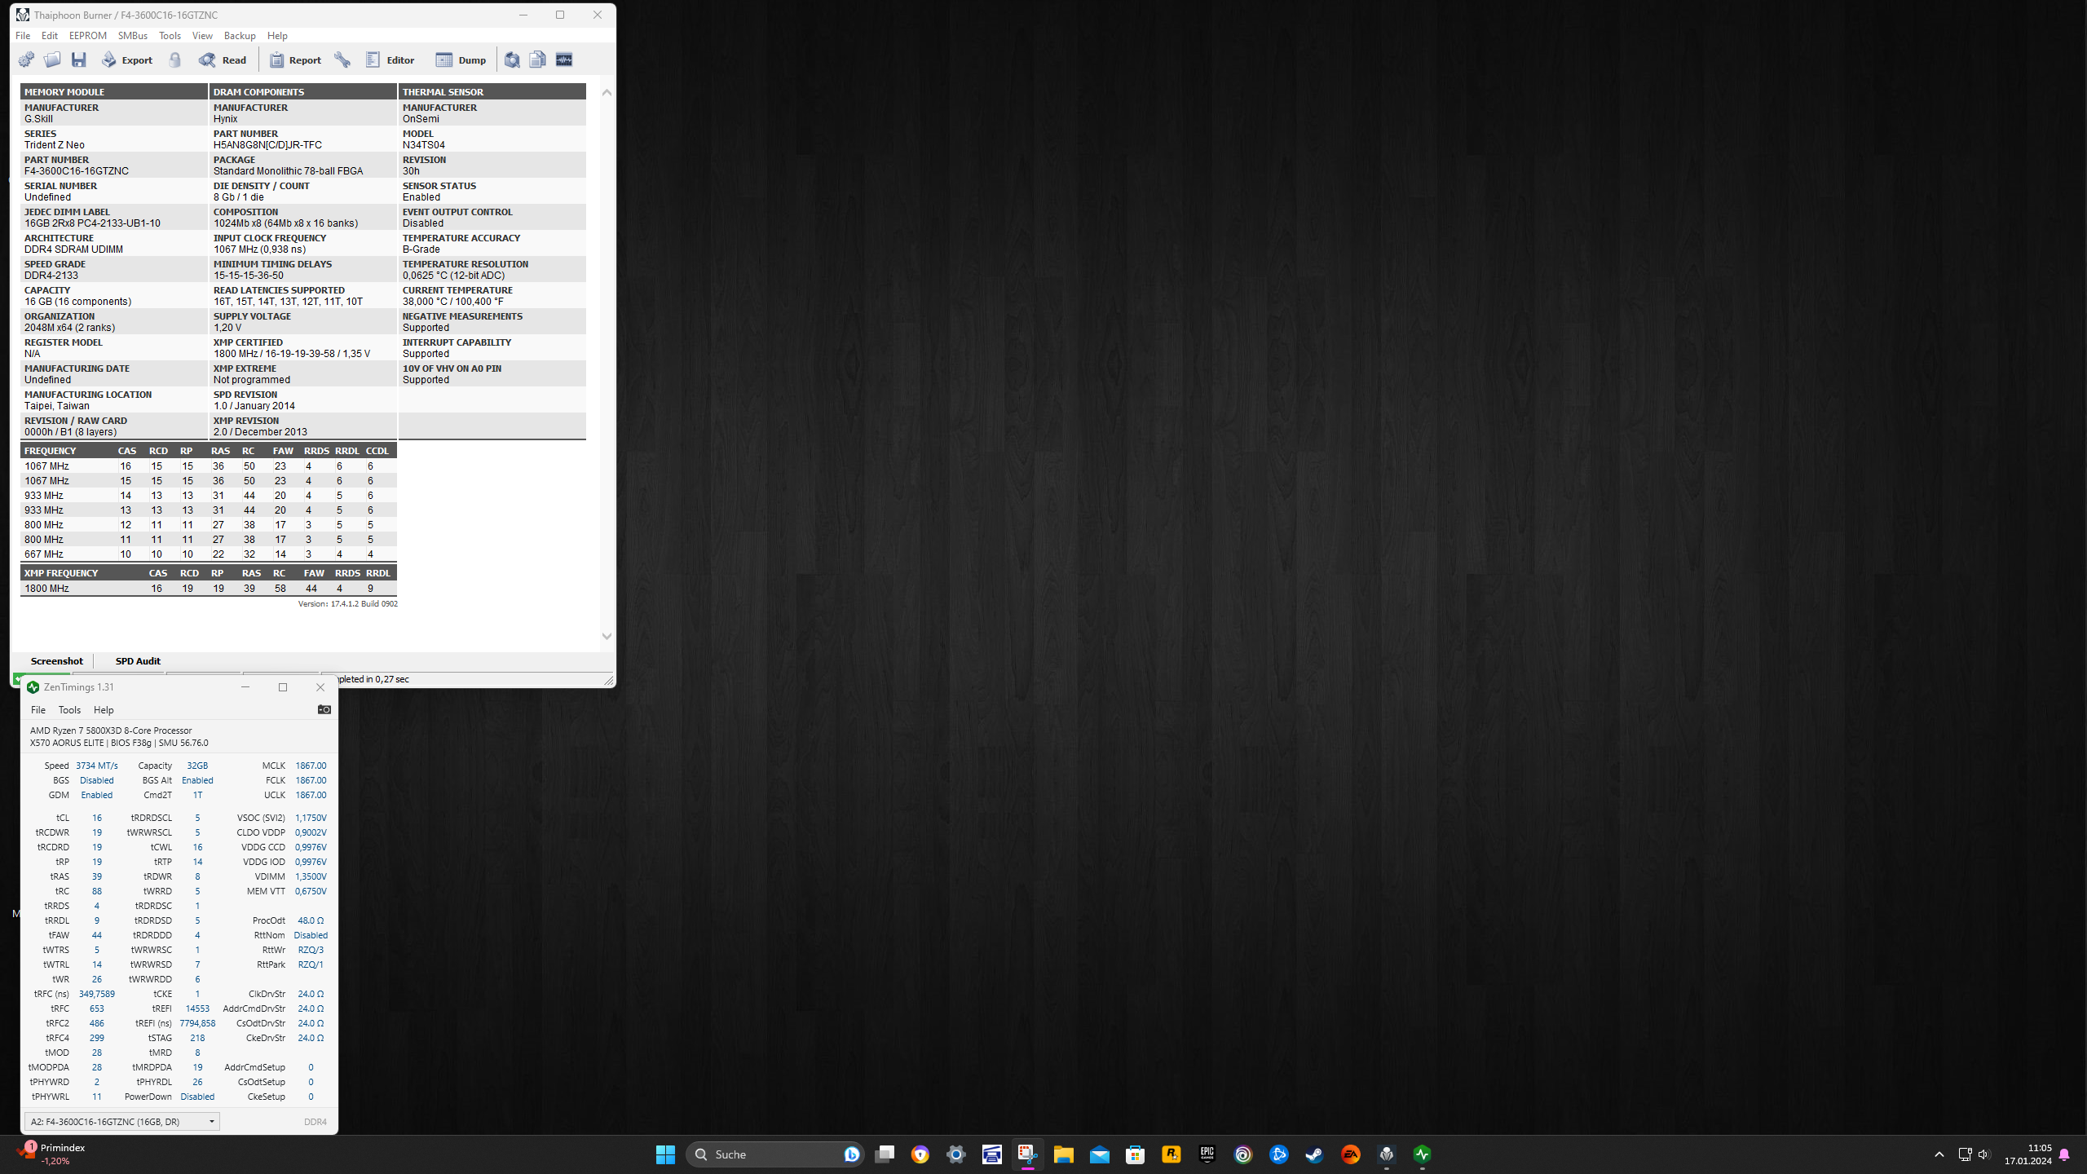Image resolution: width=2087 pixels, height=1174 pixels.
Task: Expand the A2 memory module dropdown
Action: click(211, 1122)
